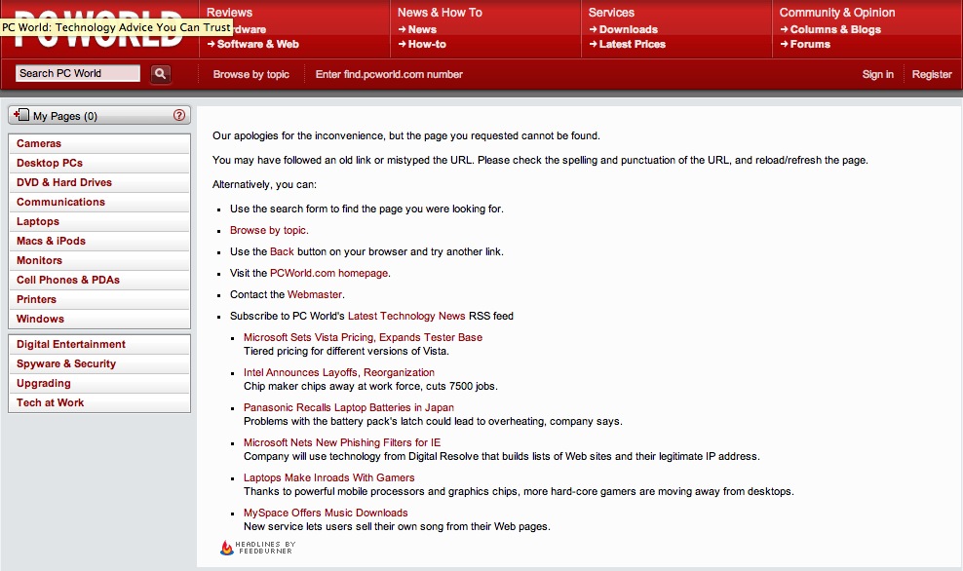Click the Register link

pyautogui.click(x=932, y=74)
